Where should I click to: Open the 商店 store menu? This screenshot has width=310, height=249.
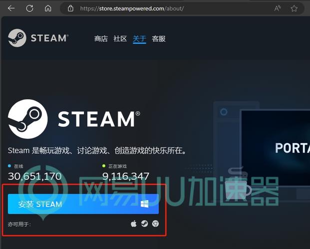pyautogui.click(x=101, y=39)
